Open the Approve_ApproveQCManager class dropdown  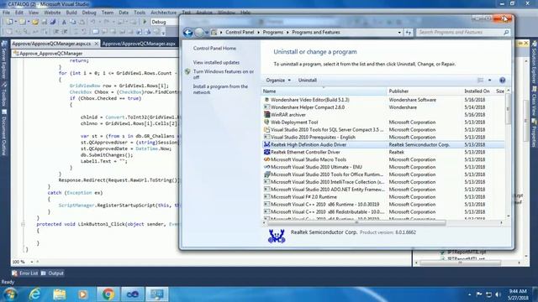(x=95, y=54)
